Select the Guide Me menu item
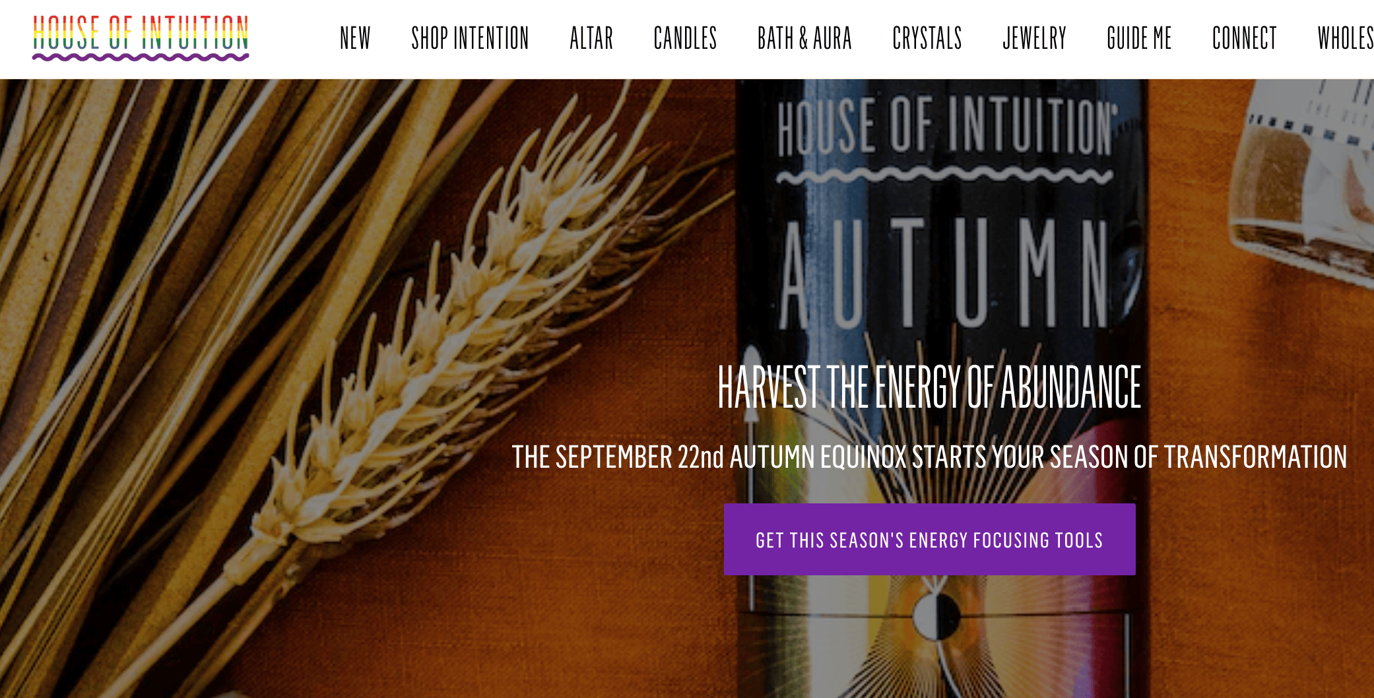The width and height of the screenshot is (1374, 698). (1139, 38)
